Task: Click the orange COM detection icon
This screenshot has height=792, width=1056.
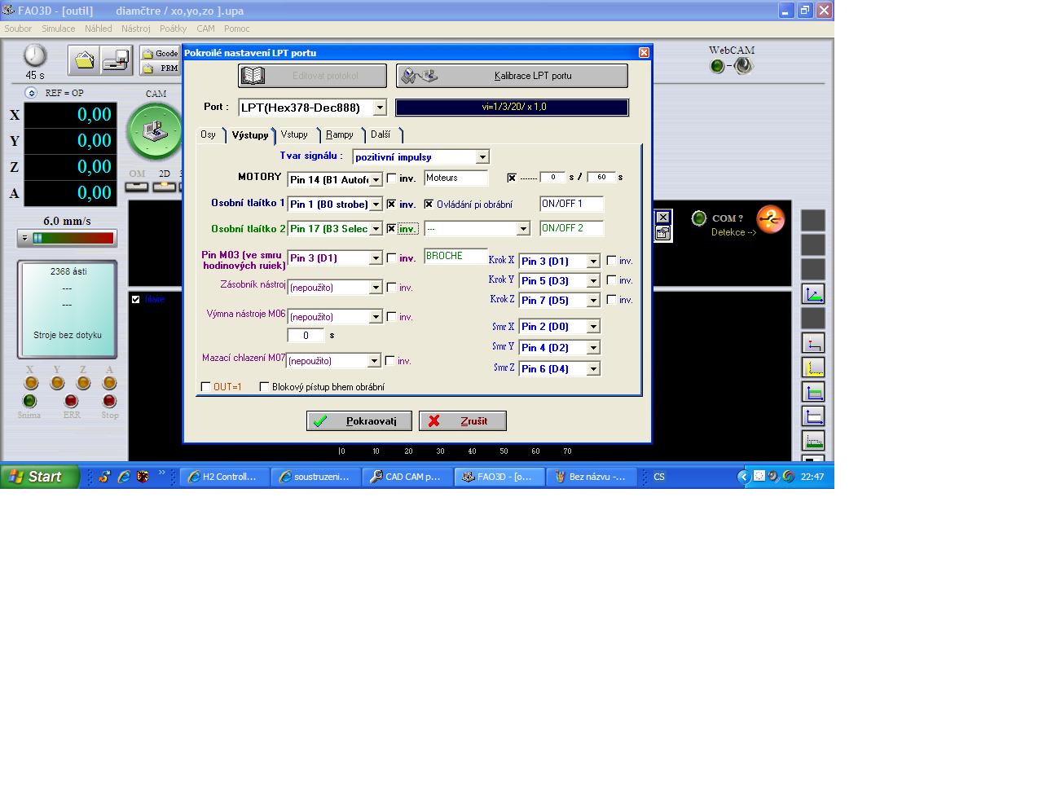Action: click(770, 219)
